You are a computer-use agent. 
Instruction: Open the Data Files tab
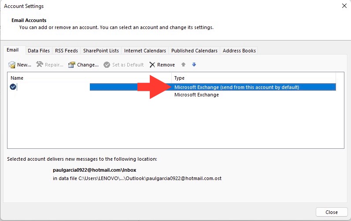point(39,51)
